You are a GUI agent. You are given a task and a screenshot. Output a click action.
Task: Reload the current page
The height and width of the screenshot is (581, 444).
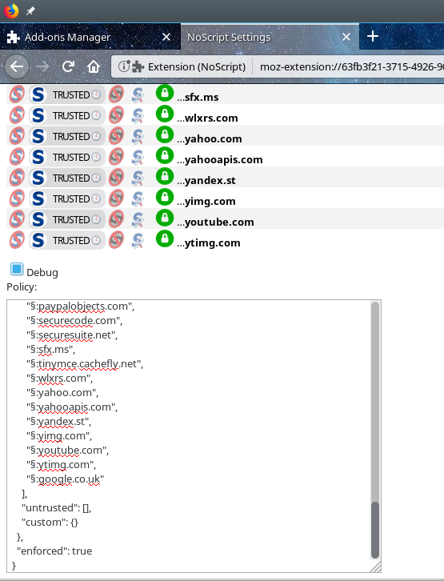point(69,66)
